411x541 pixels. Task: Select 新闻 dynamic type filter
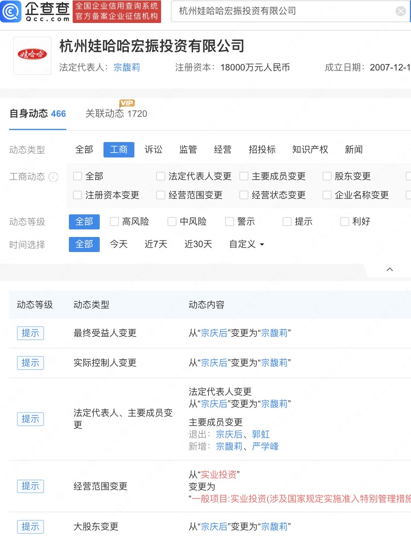click(x=354, y=150)
